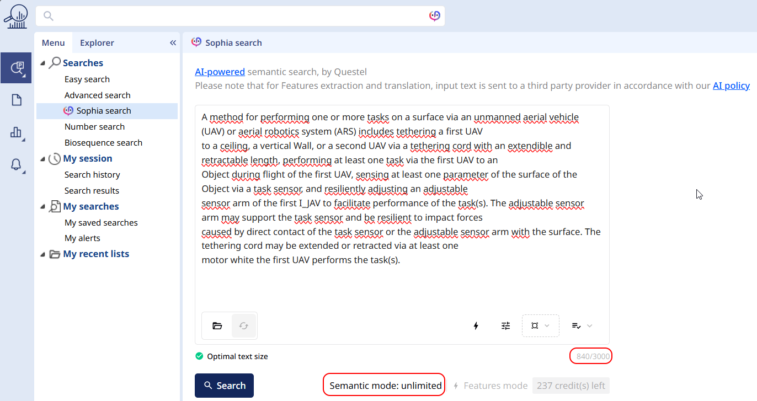Follow the AI-powered link

pos(220,72)
